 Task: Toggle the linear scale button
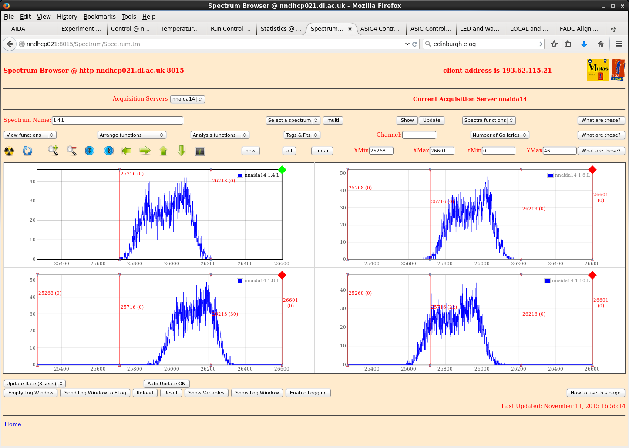coord(322,151)
